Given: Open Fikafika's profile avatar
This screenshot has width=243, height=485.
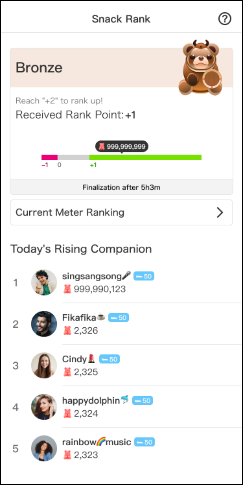Looking at the screenshot, I should tap(44, 324).
